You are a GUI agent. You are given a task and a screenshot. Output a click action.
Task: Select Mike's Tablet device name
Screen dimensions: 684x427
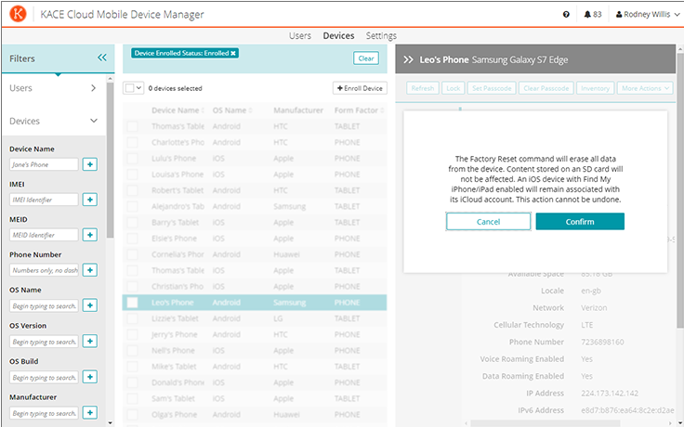[174, 367]
